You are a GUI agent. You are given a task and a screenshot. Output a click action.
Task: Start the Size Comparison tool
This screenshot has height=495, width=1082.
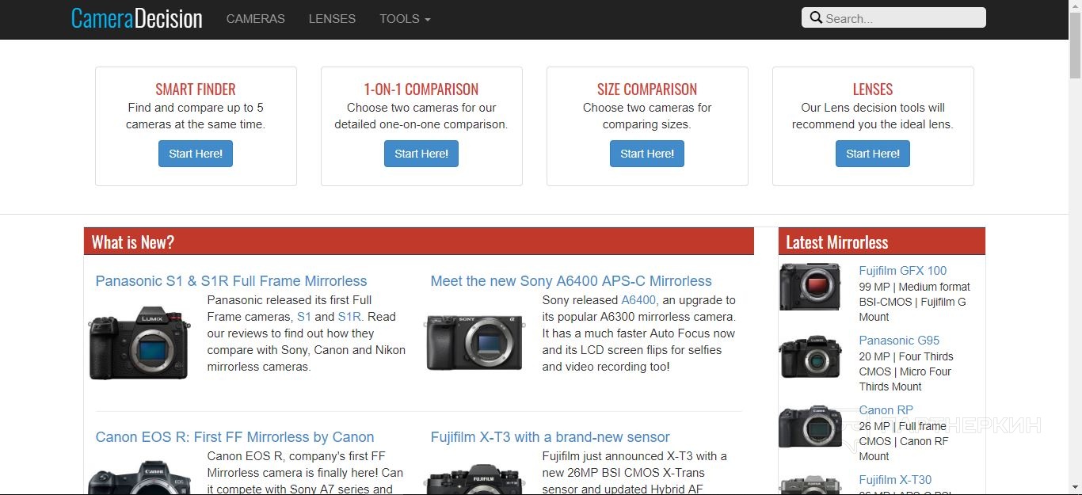[x=647, y=154]
